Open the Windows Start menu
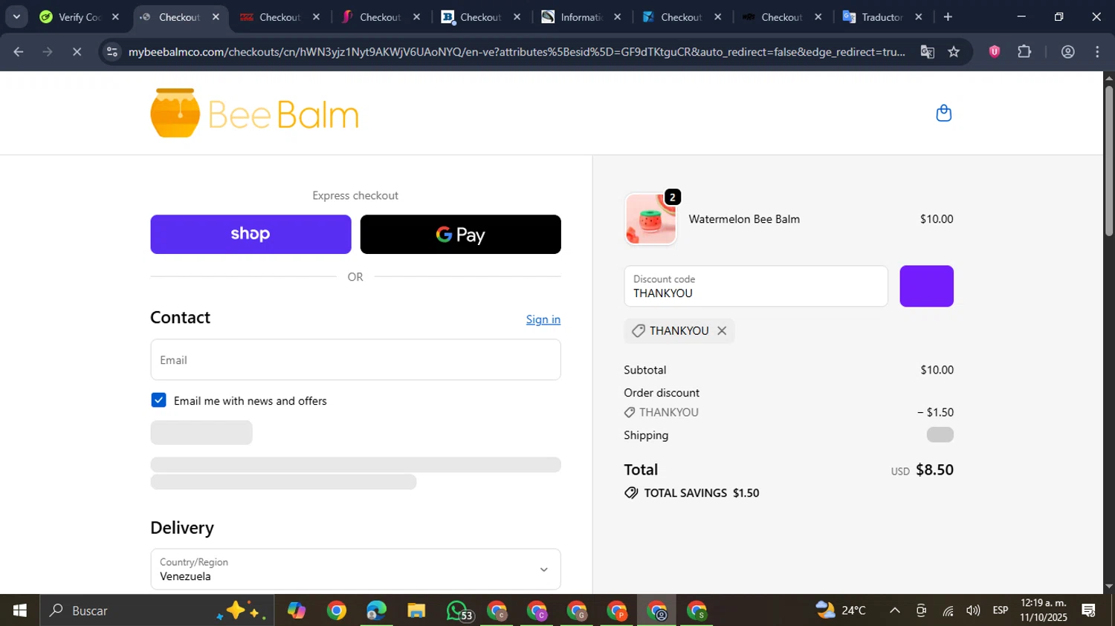Image resolution: width=1115 pixels, height=626 pixels. [x=19, y=610]
